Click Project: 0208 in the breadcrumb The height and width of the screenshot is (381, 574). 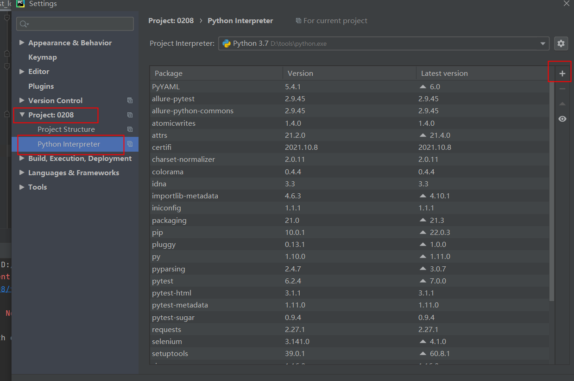click(171, 21)
